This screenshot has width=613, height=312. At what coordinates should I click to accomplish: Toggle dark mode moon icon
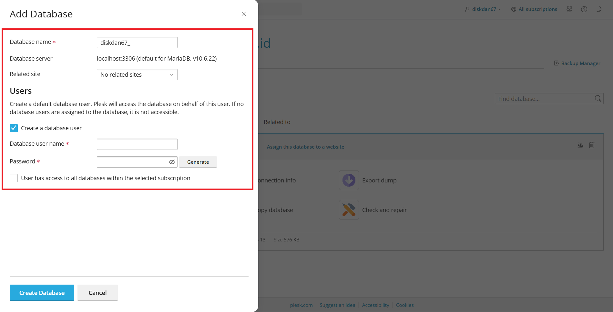point(598,9)
